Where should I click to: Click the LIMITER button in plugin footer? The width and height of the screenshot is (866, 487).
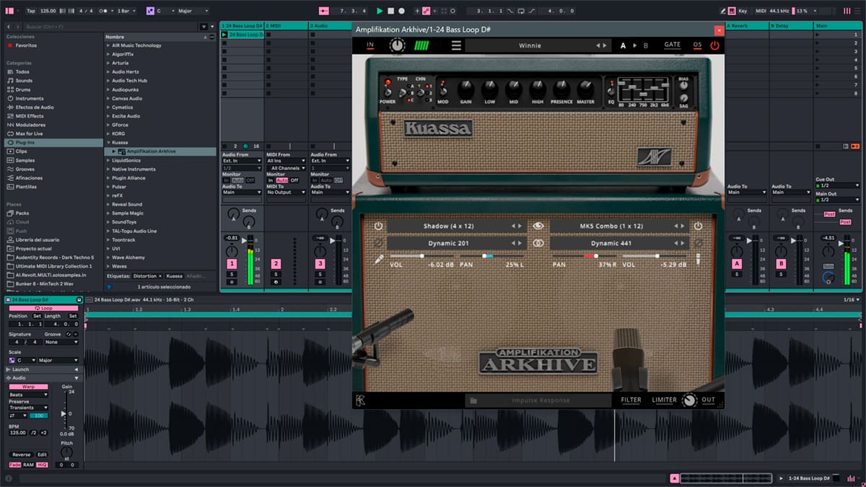664,400
